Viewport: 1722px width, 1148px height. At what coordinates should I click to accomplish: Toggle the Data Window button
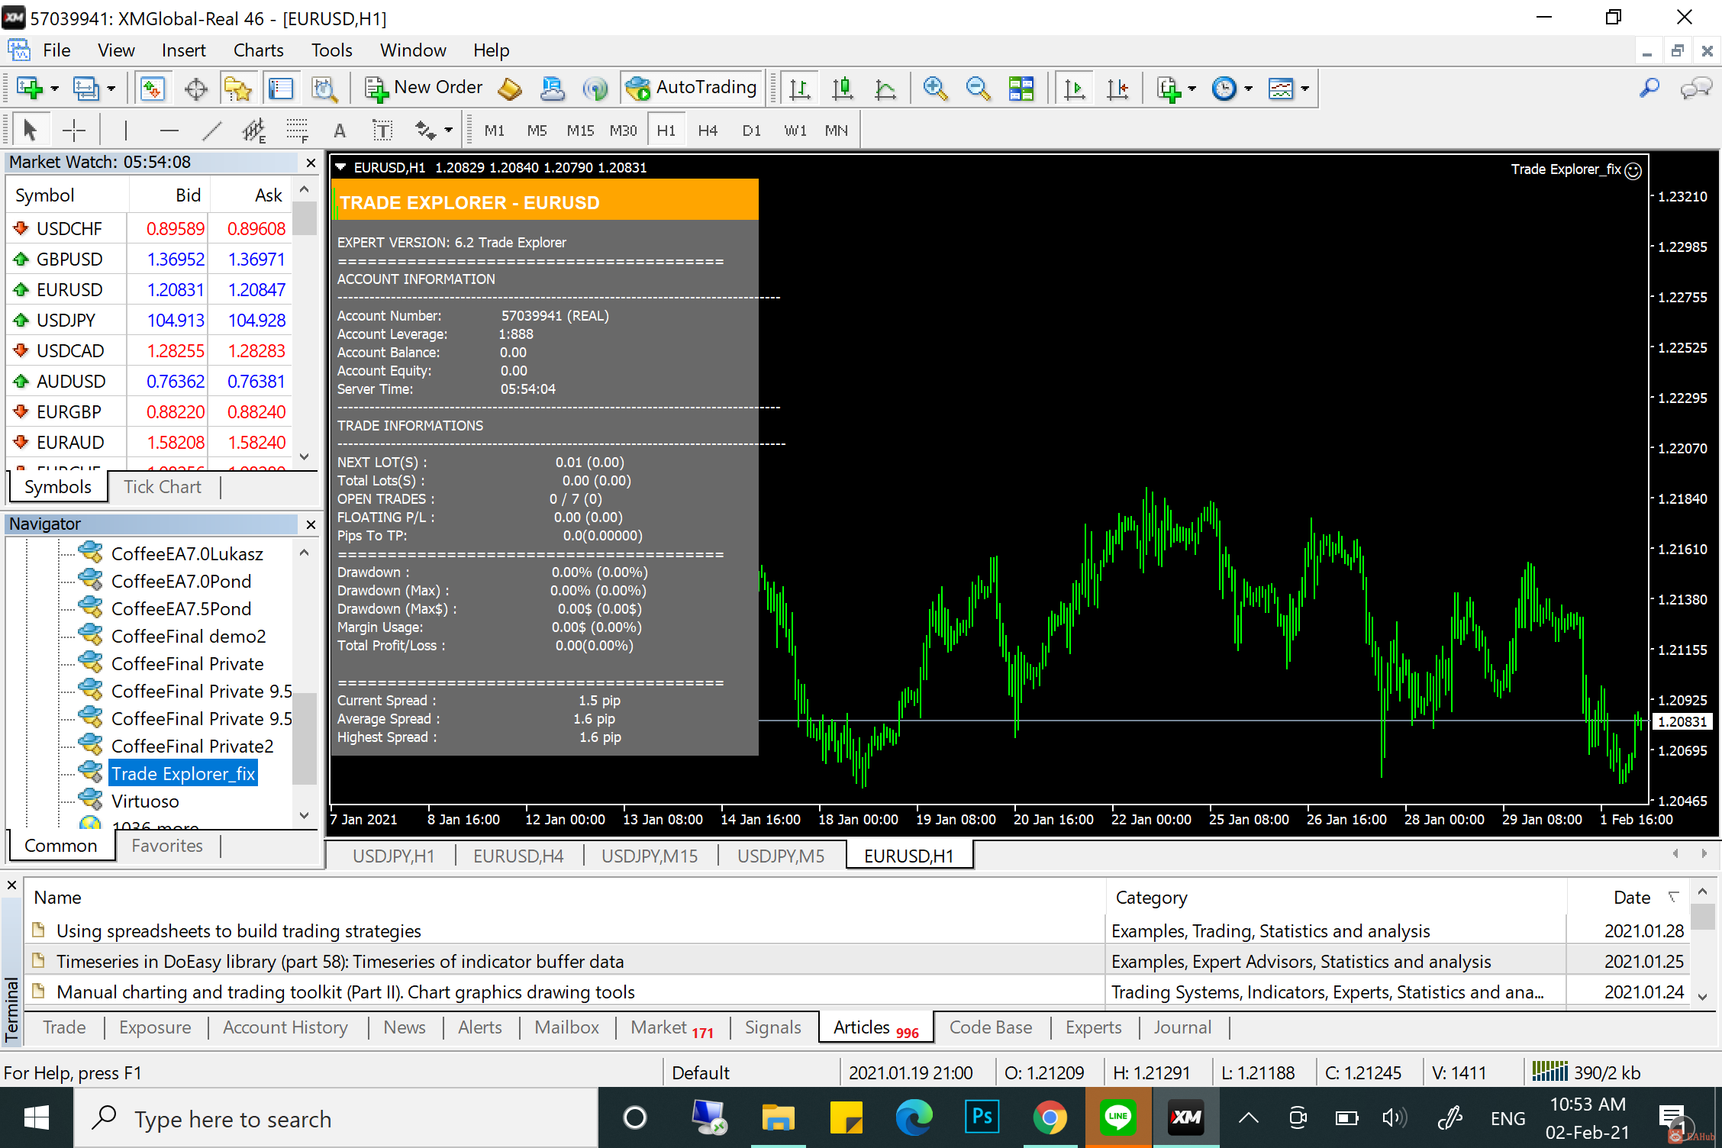tap(195, 89)
